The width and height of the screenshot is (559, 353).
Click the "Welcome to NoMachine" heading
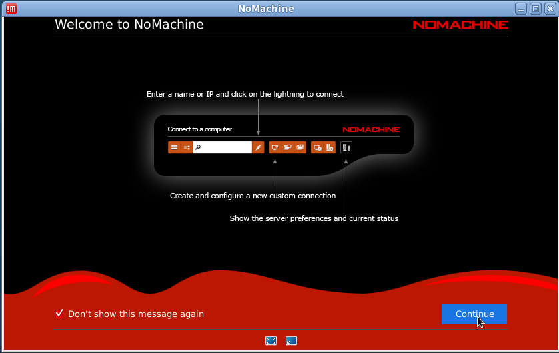[x=129, y=24]
